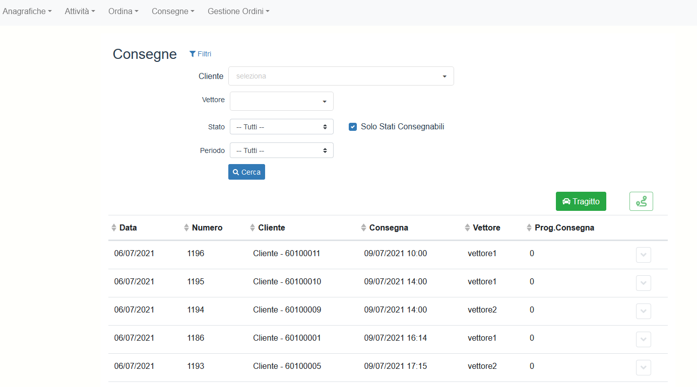Sort by Consegna column sort icon
697x387 pixels.
pyautogui.click(x=364, y=228)
